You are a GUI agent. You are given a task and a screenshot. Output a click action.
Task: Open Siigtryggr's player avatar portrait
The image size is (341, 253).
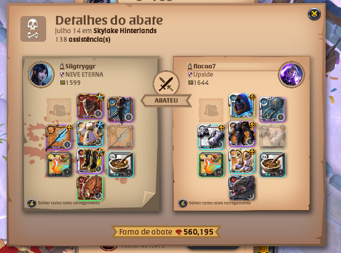tap(41, 74)
